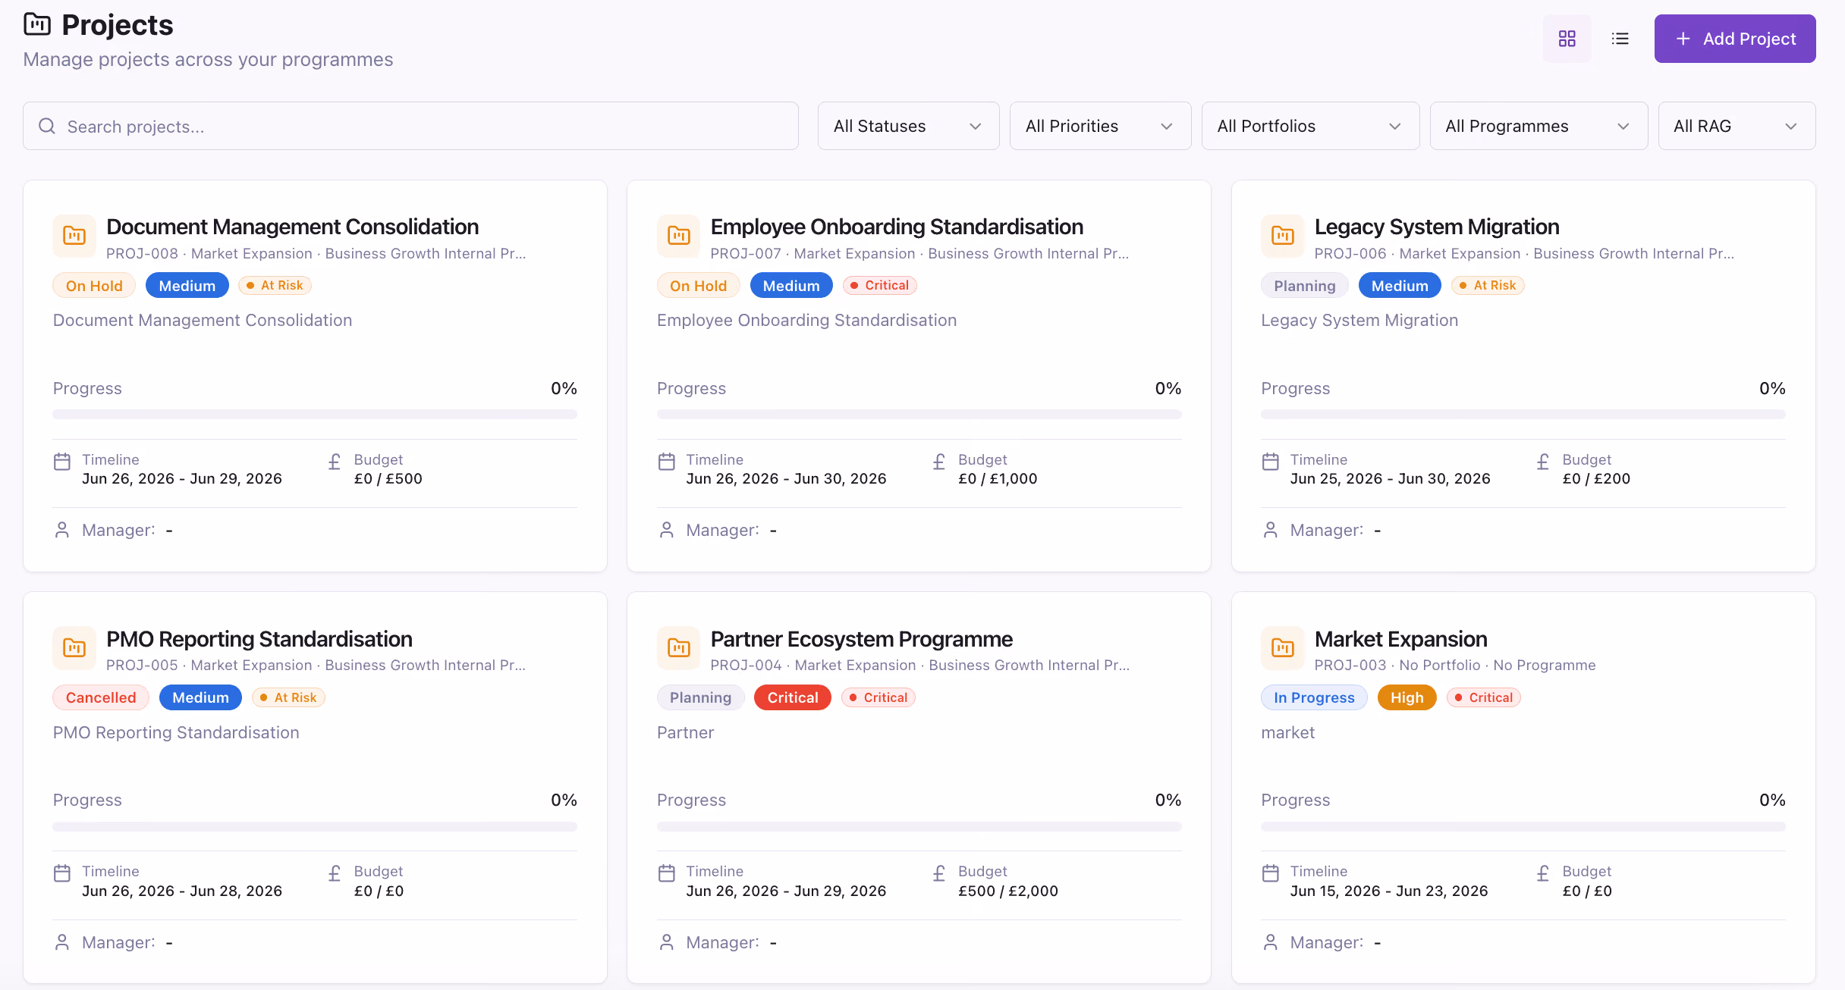Click calendar icon on Employee Onboarding card
Viewport: 1845px width, 990px height.
pos(666,461)
